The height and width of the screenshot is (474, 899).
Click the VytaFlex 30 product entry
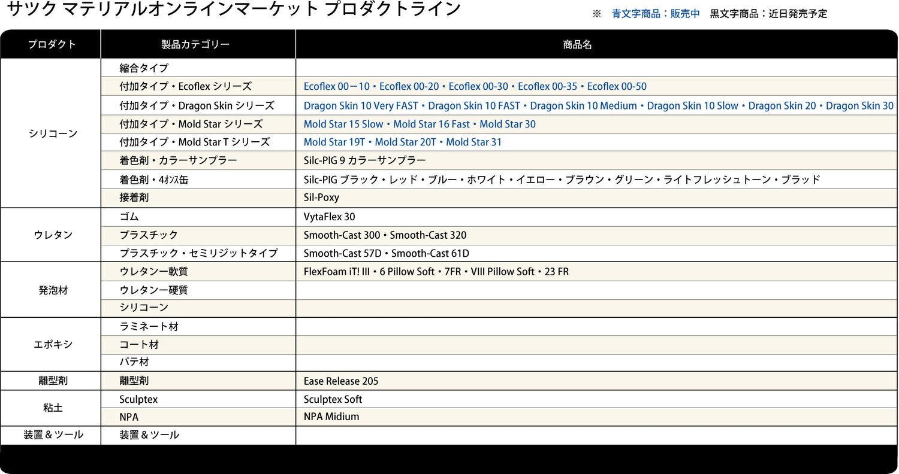tap(329, 217)
